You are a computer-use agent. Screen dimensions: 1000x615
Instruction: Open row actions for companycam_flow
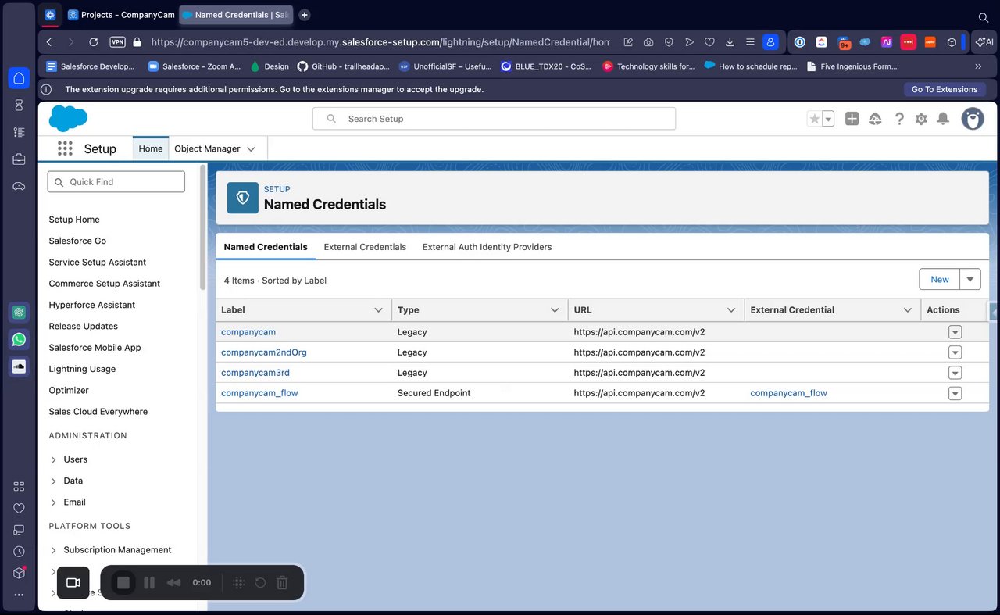coord(955,393)
